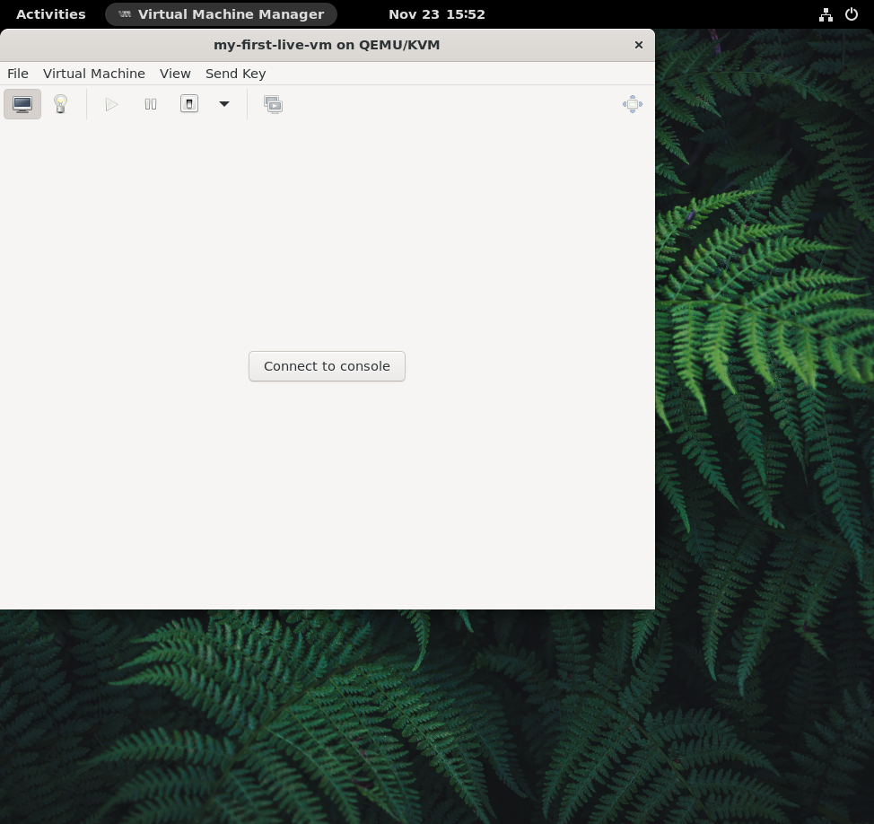
Task: Click the power icon in the system tray
Action: click(x=851, y=14)
